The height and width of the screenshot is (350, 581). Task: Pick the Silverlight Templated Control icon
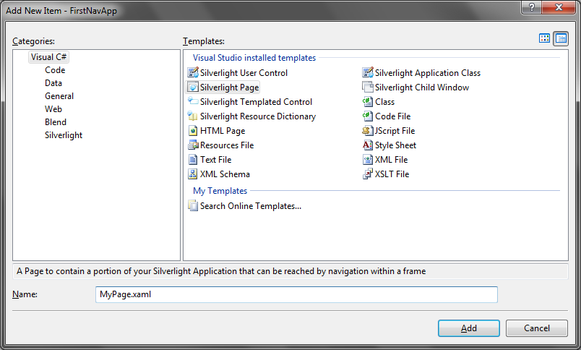193,101
